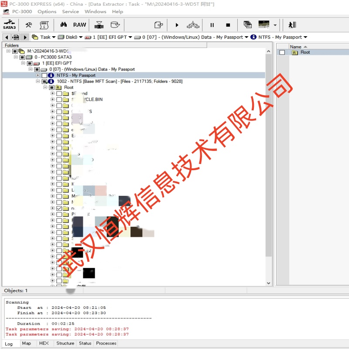
Task: Open the PC-3000 menu
Action: coord(22,12)
